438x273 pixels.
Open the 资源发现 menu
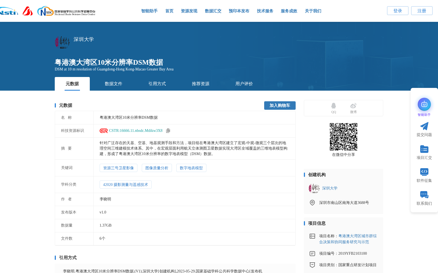[x=189, y=11]
